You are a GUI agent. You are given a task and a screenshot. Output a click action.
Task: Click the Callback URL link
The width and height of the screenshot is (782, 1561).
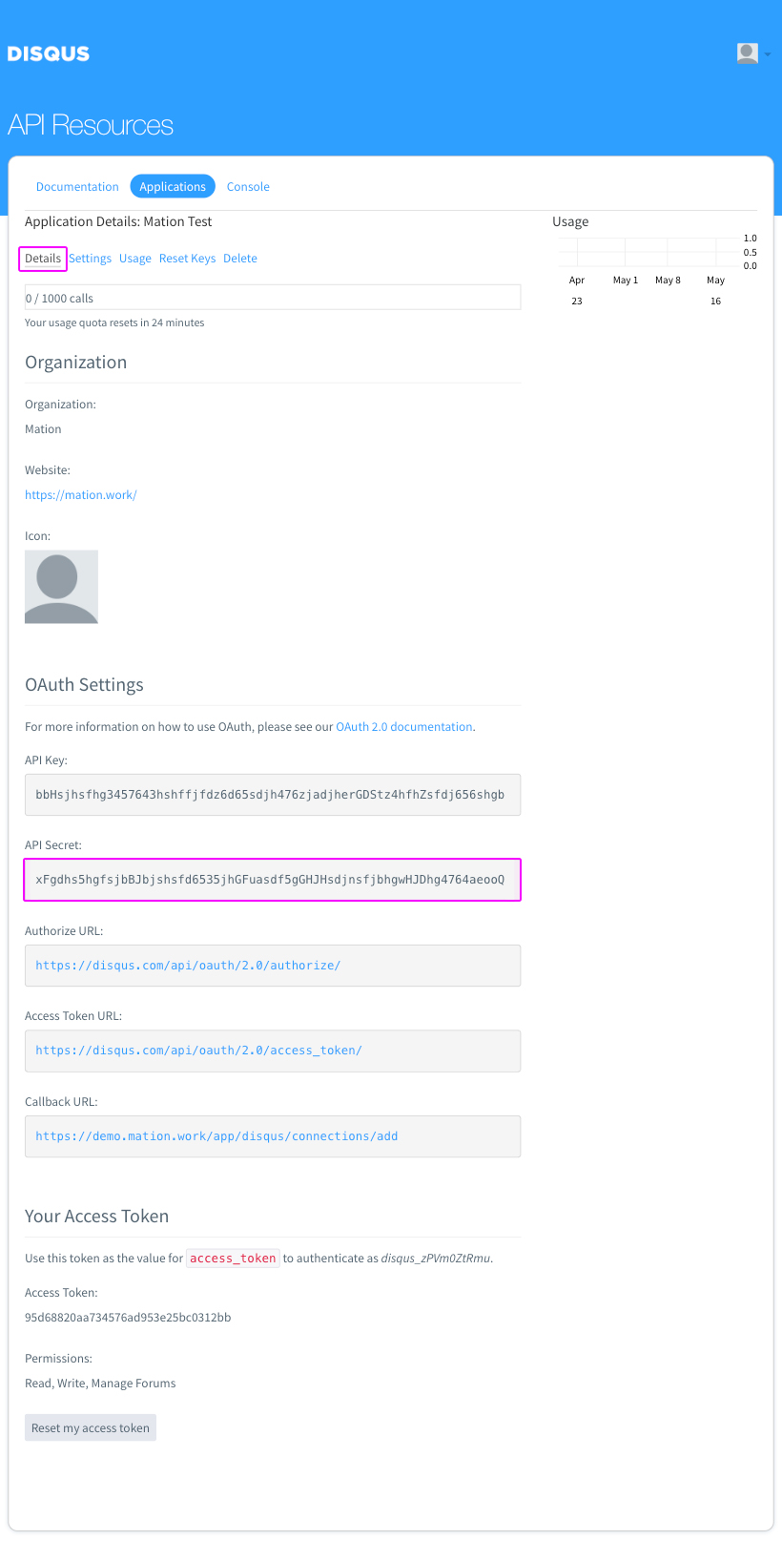click(x=216, y=1136)
